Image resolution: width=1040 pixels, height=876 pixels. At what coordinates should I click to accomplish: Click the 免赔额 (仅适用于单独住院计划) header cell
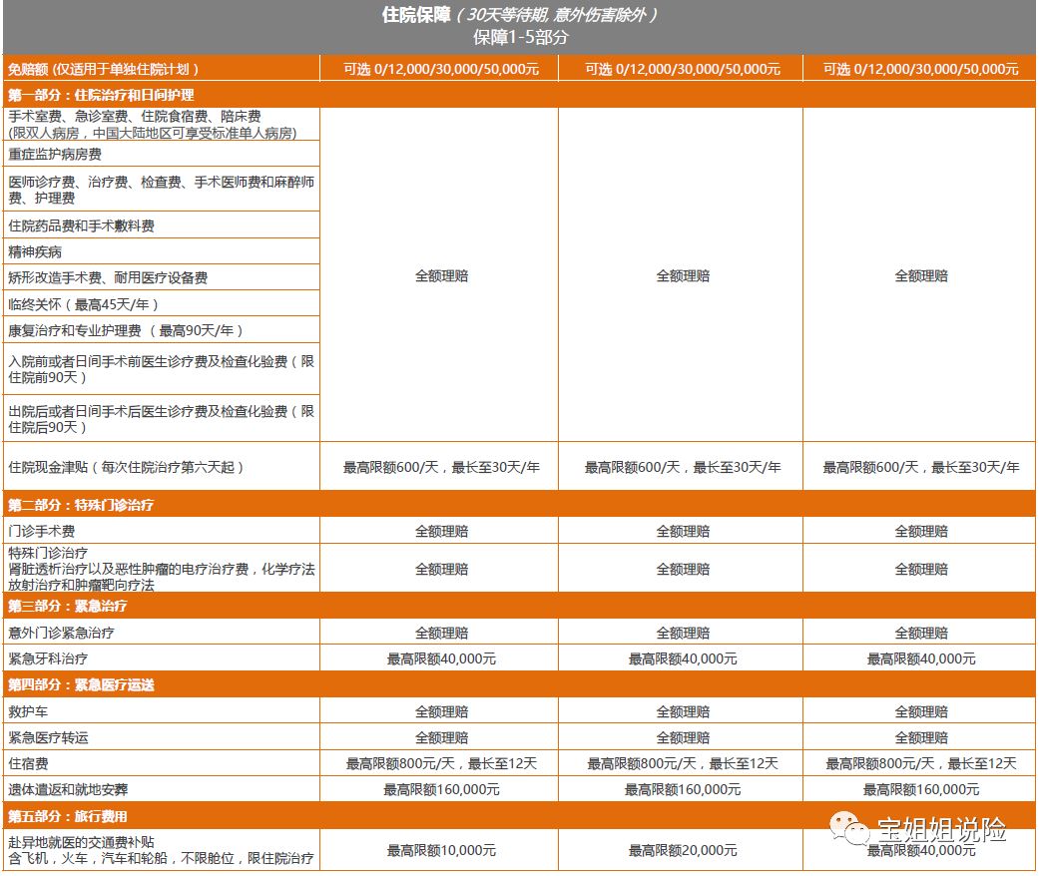pos(161,69)
